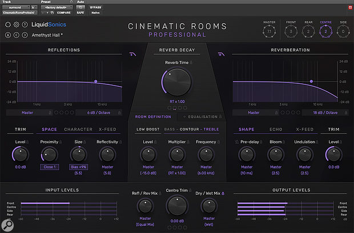Toggle the lock next to Proximity
This screenshot has width=354, height=233.
61,142
